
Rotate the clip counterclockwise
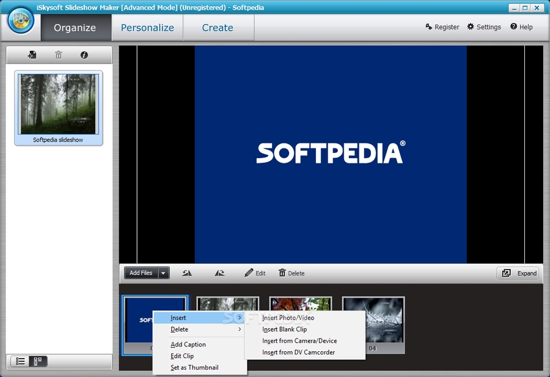point(187,273)
